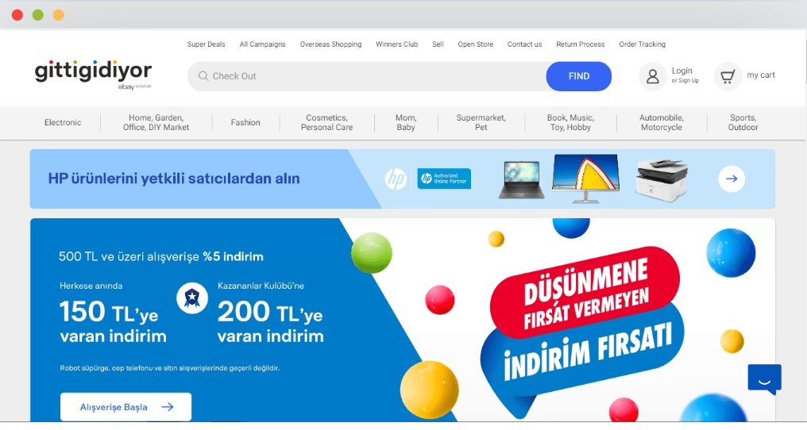Screen dimensions: 807x430
Task: Click the Contact us link
Action: [524, 44]
